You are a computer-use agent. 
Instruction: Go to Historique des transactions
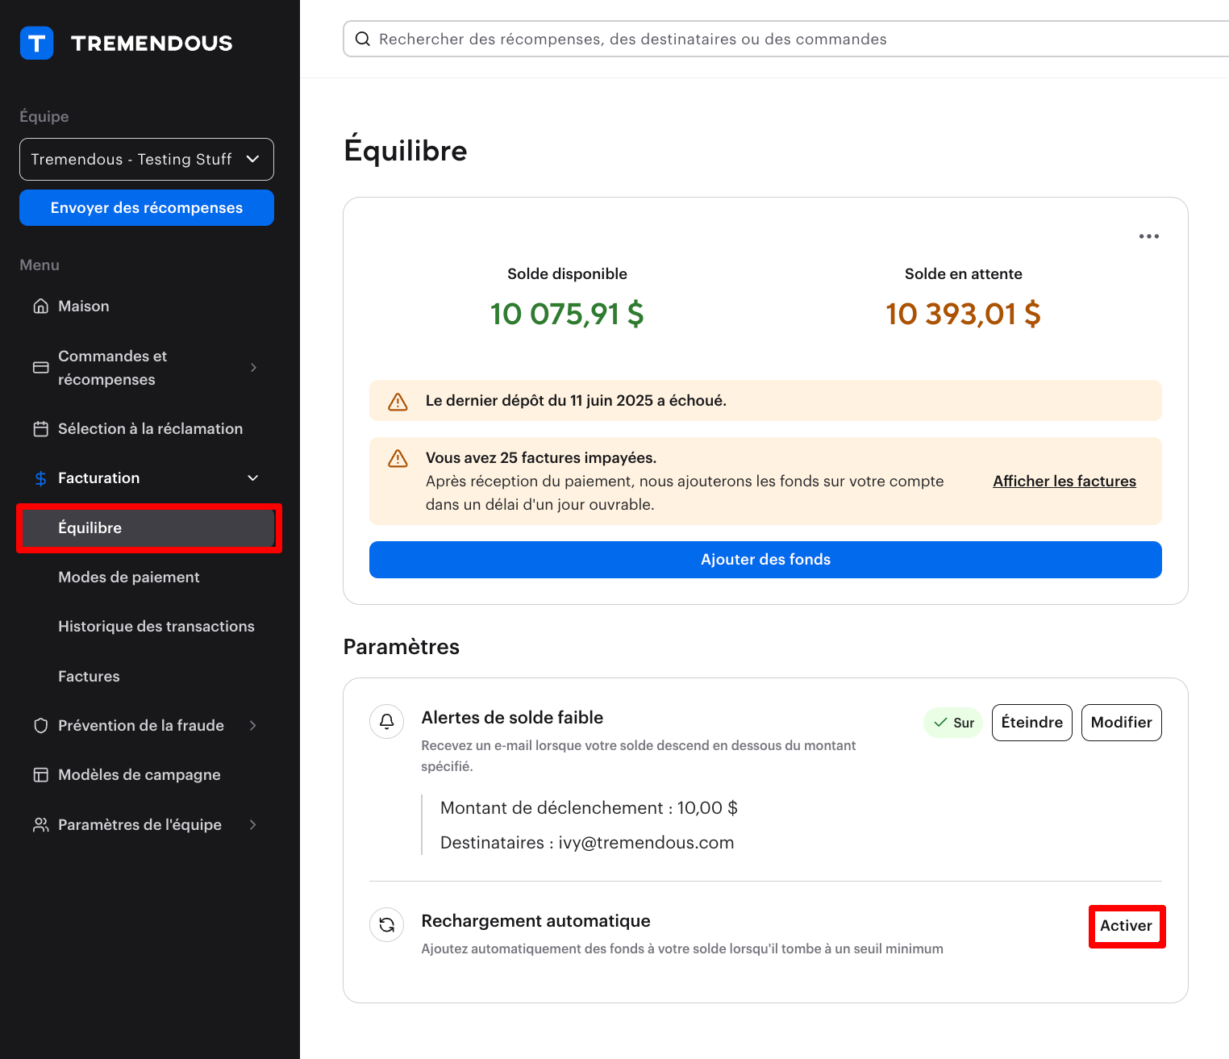click(156, 627)
